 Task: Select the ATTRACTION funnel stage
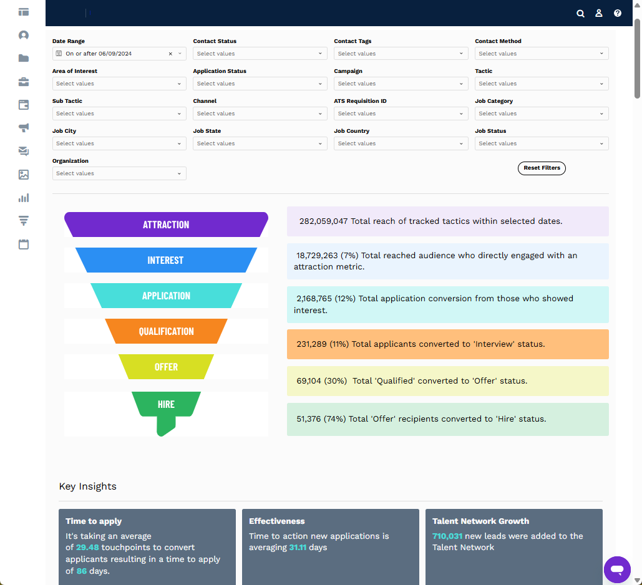tap(166, 225)
